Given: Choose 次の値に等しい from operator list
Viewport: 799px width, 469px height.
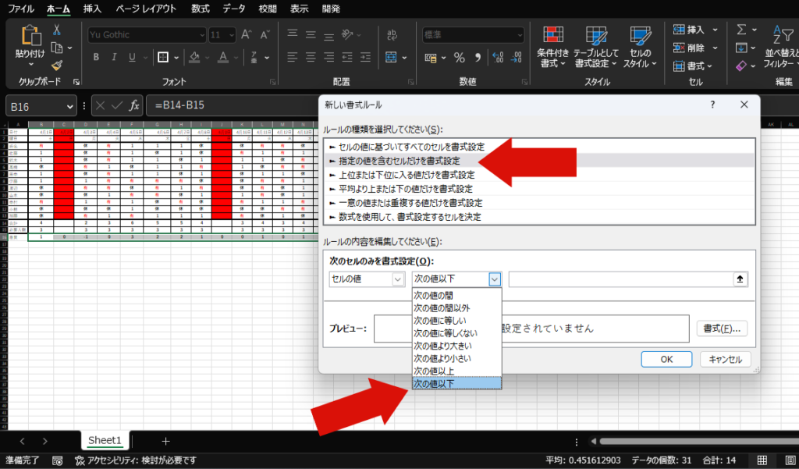Looking at the screenshot, I should point(456,321).
